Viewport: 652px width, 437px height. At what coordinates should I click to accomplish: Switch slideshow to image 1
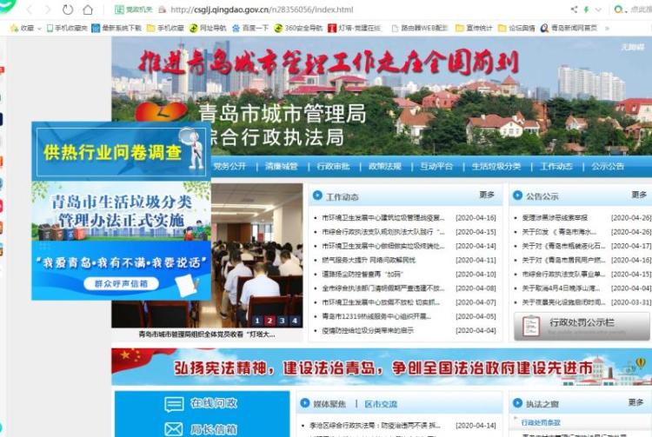click(x=257, y=321)
